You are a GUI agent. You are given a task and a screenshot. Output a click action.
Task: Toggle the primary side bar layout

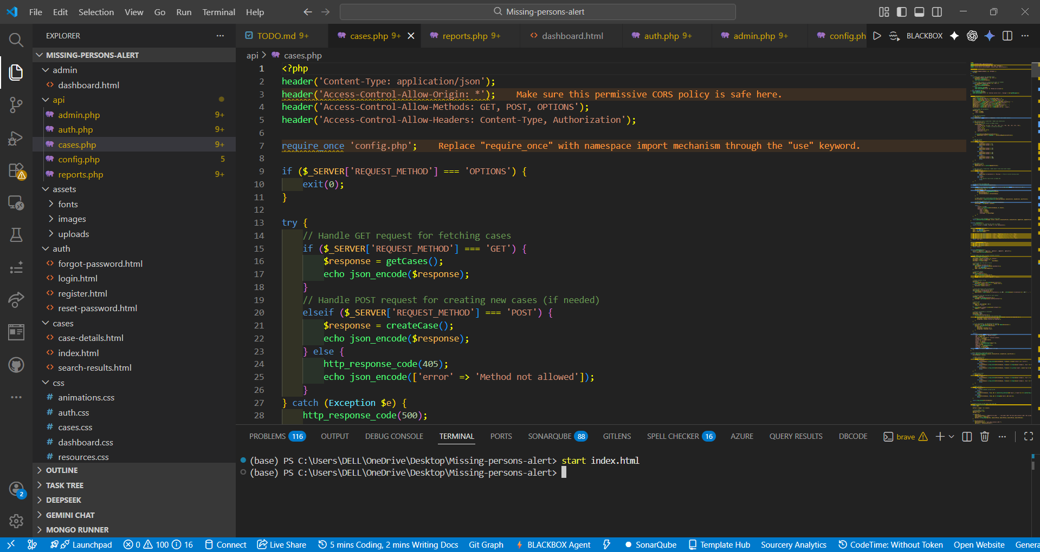coord(902,12)
